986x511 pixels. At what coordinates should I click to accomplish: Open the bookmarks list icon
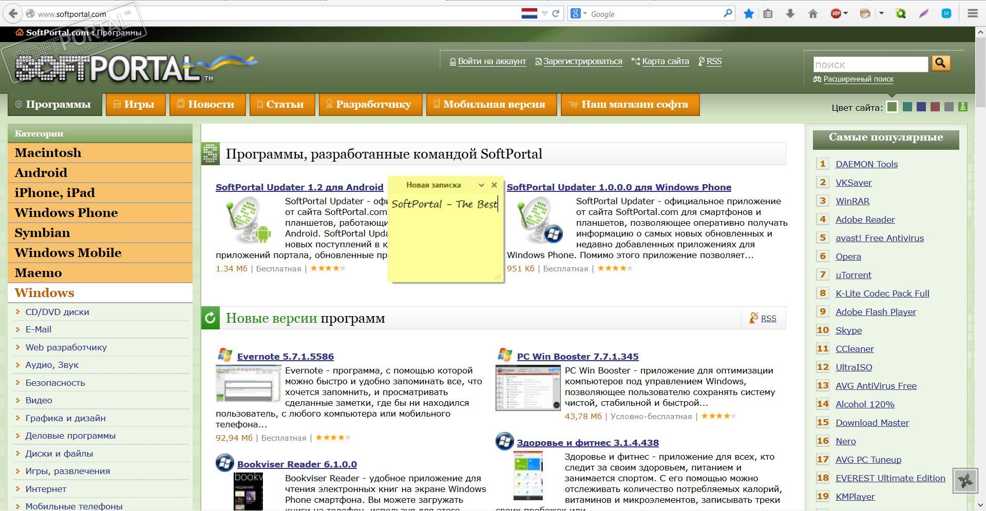coord(768,14)
